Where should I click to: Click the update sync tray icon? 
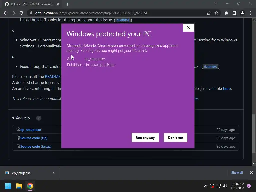click(x=212, y=186)
